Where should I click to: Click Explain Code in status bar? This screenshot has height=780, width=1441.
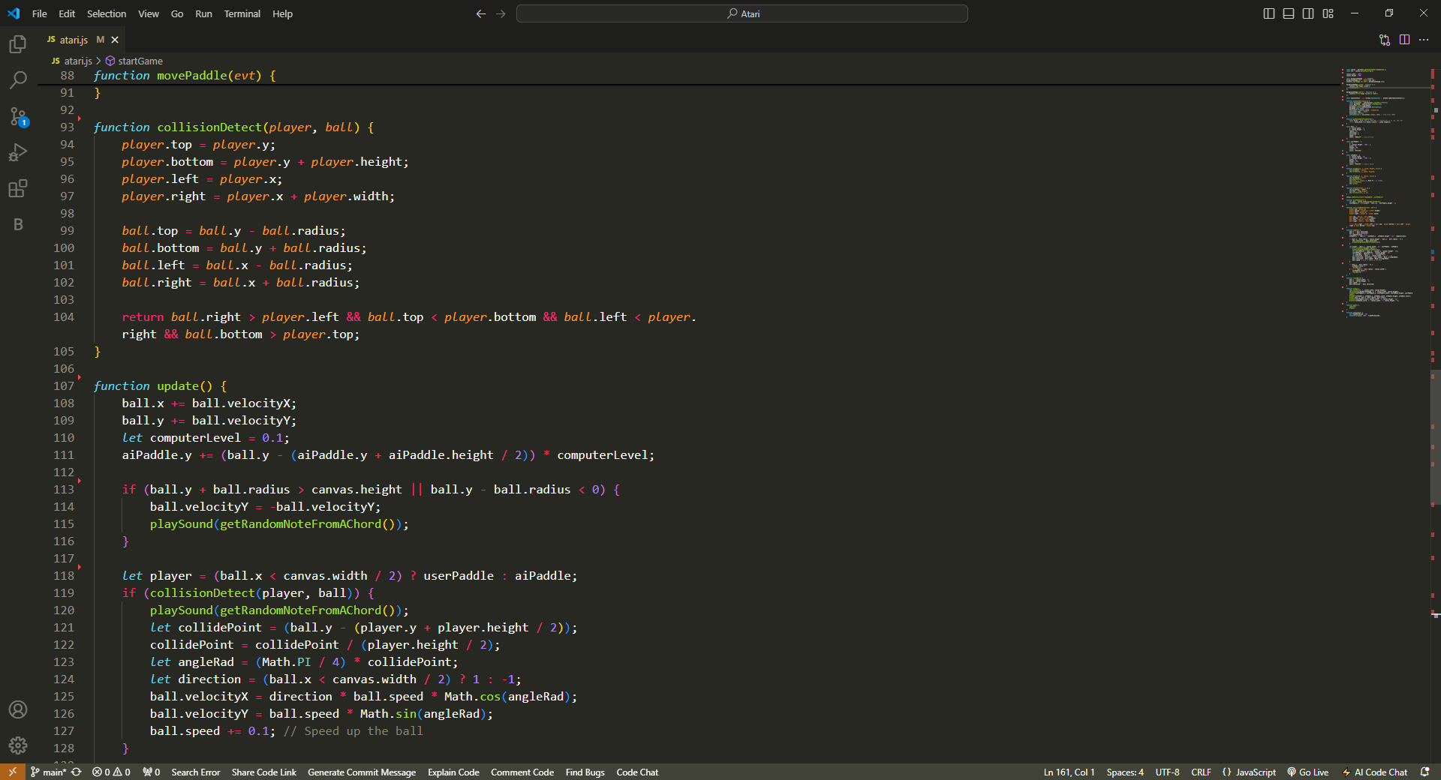point(453,772)
